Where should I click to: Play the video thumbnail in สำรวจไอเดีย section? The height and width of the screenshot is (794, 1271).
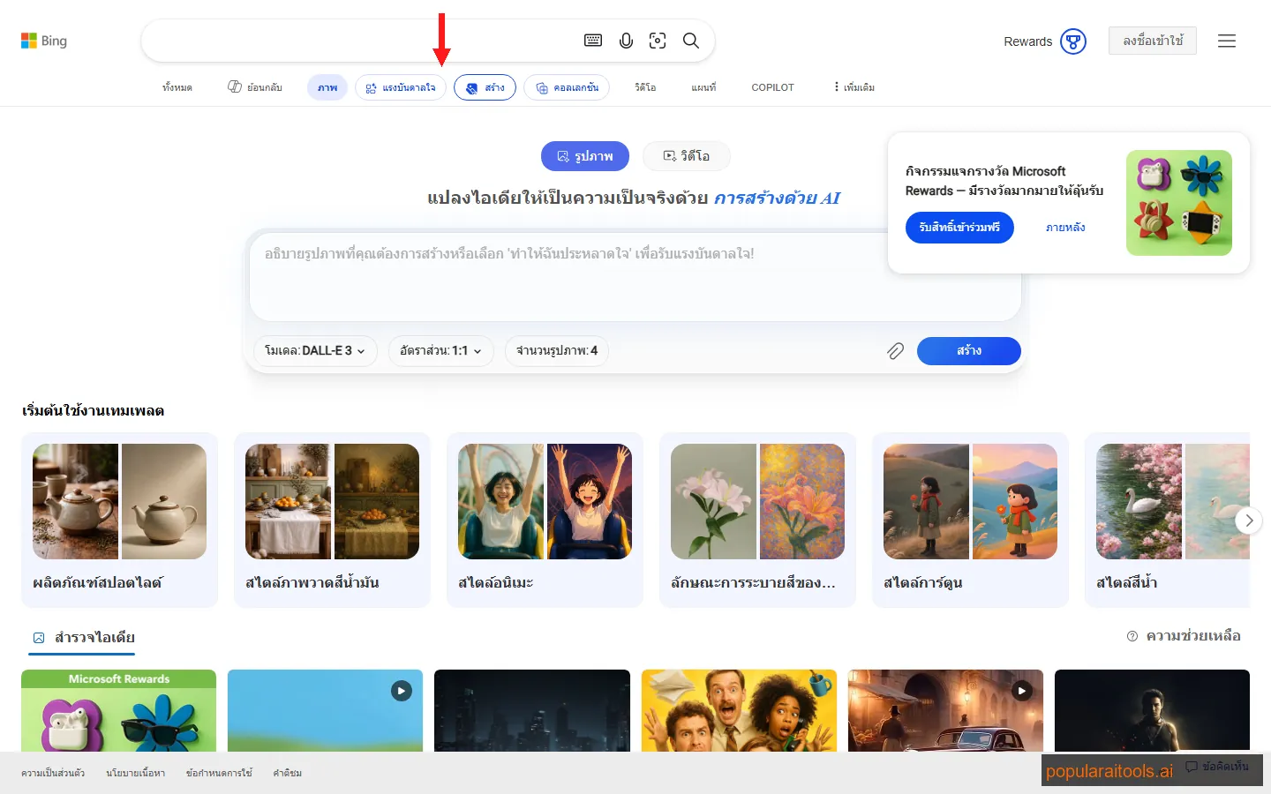[x=402, y=691]
